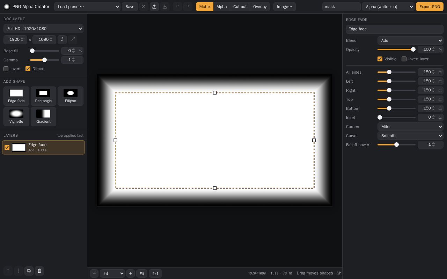Add a Gradient shape

pos(43,116)
